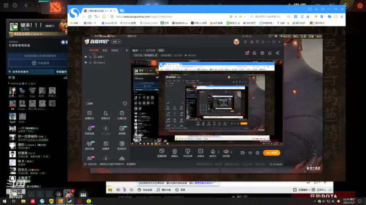Screen dimensions: 366x205
Task: Open streaming settings gear
Action: (x=258, y=153)
